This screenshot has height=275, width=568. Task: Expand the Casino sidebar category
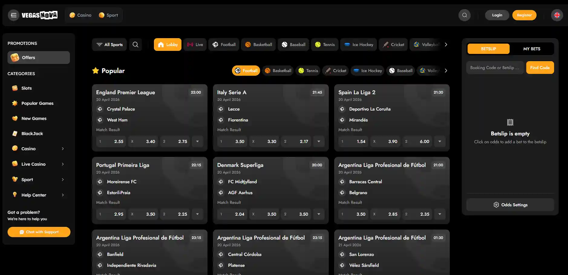(39, 149)
